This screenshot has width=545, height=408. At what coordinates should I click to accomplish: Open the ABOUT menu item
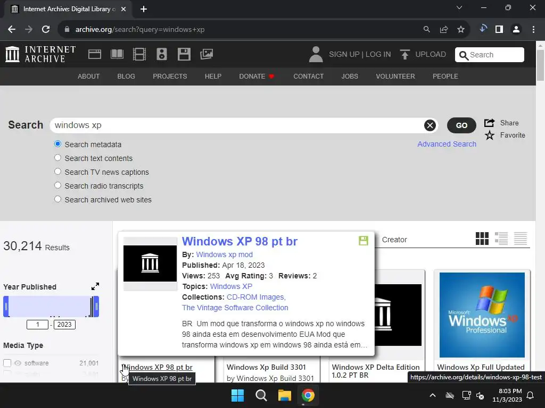coord(89,76)
